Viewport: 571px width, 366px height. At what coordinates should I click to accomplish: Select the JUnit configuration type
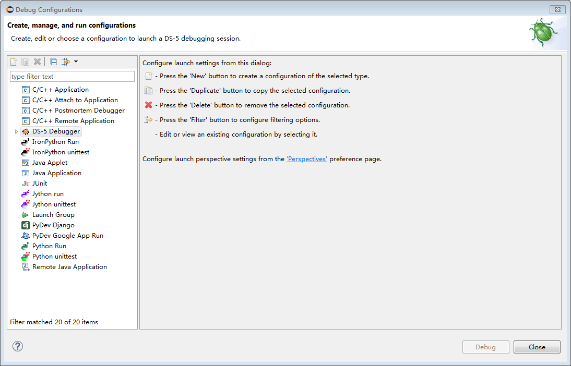pyautogui.click(x=40, y=184)
